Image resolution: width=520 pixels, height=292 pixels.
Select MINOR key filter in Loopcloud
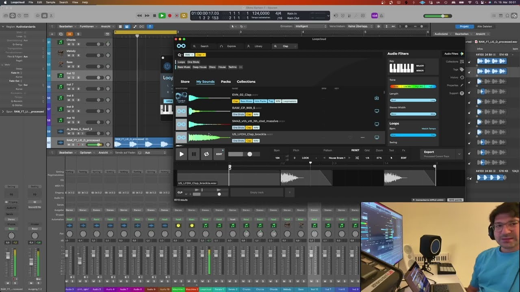[420, 71]
